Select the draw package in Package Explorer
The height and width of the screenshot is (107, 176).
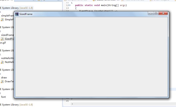4,78
